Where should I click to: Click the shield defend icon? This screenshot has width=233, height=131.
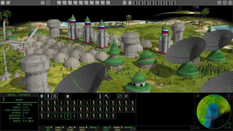coord(42,96)
